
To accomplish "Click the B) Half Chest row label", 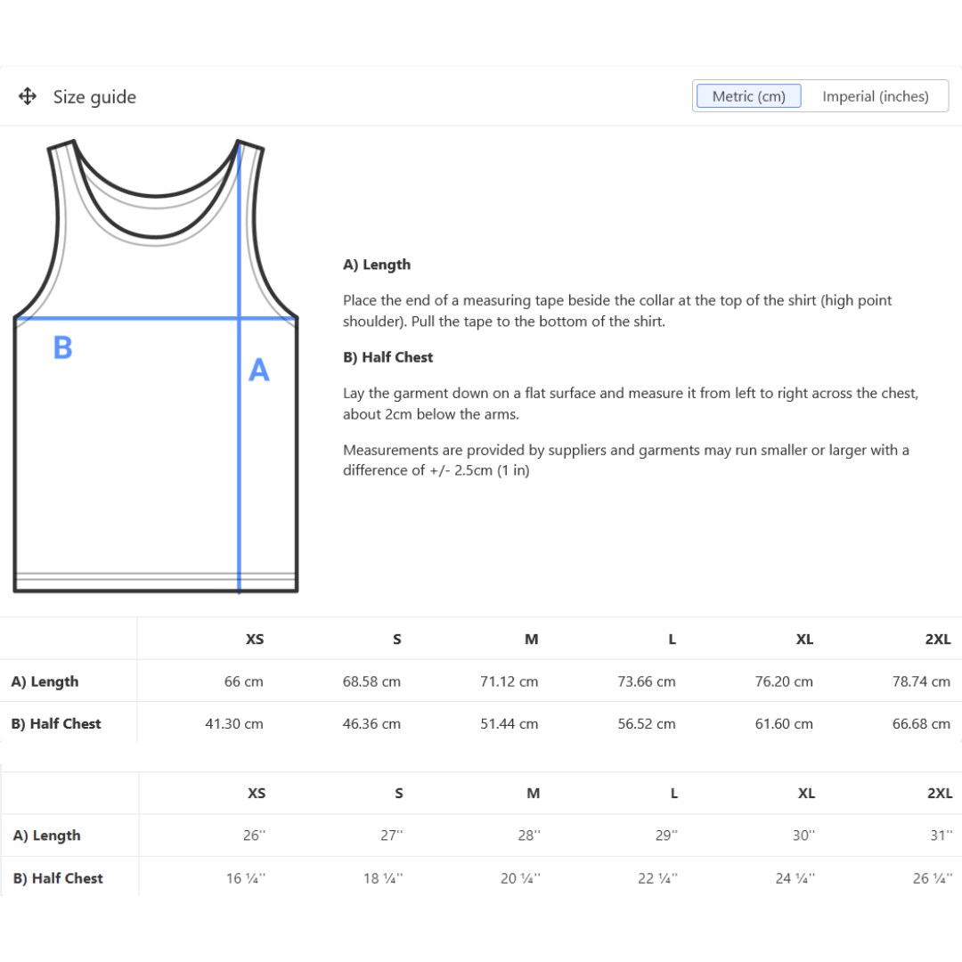I will [56, 724].
